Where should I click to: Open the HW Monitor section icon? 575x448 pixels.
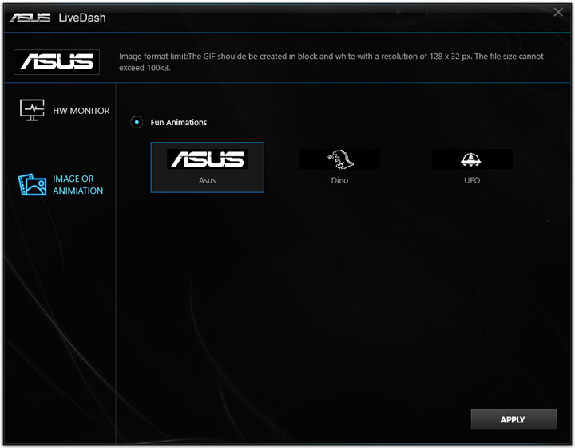32,110
